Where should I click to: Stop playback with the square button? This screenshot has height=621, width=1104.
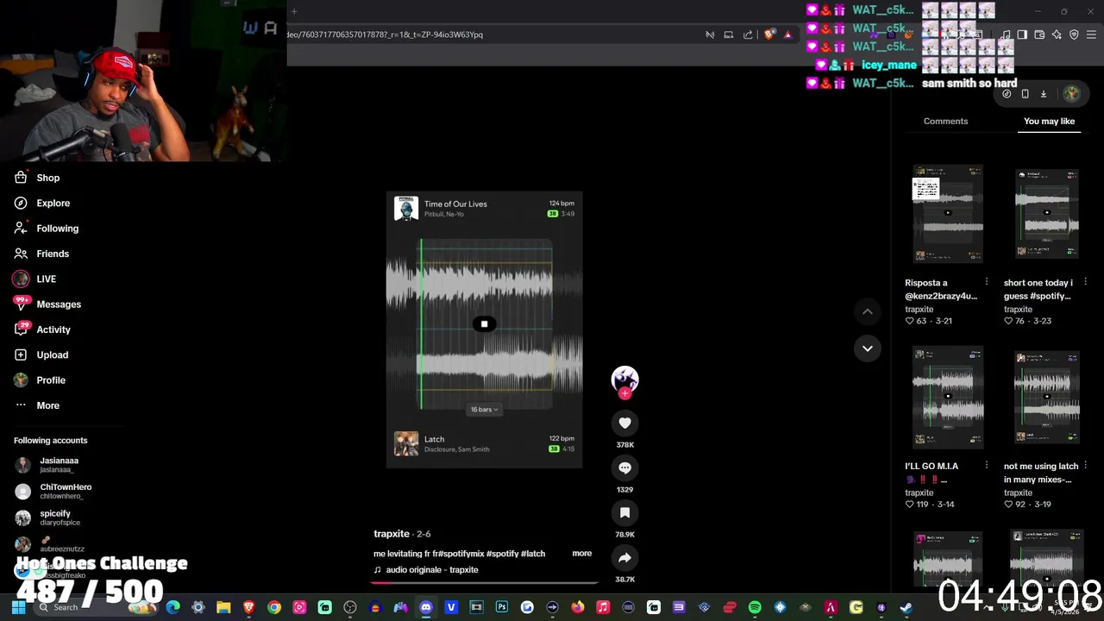(x=484, y=324)
